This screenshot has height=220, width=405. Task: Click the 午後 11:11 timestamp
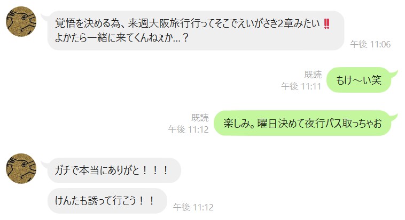coord(301,86)
